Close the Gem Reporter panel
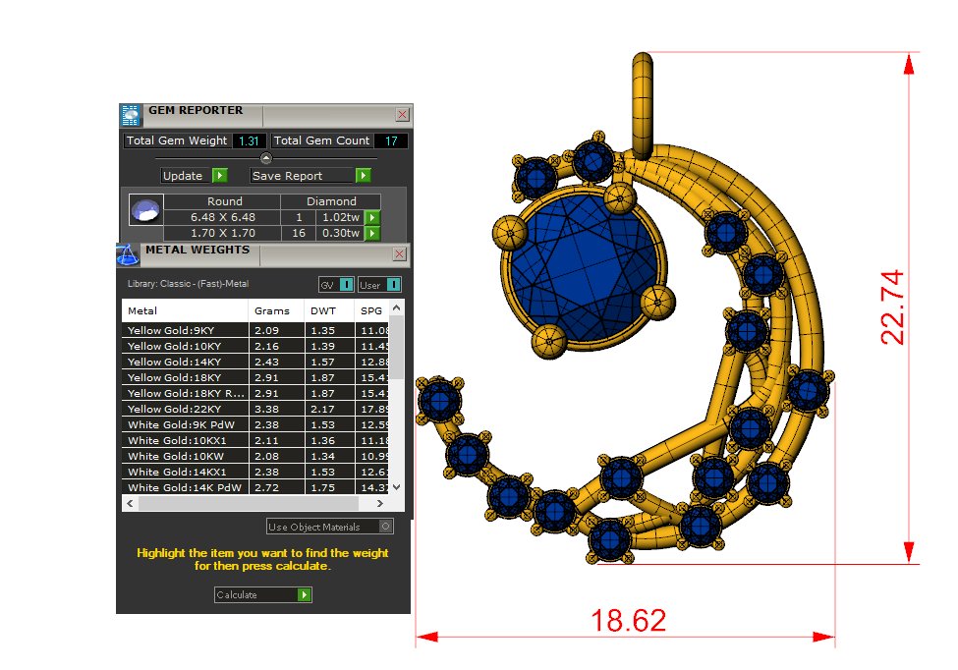958x670 pixels. click(x=403, y=115)
